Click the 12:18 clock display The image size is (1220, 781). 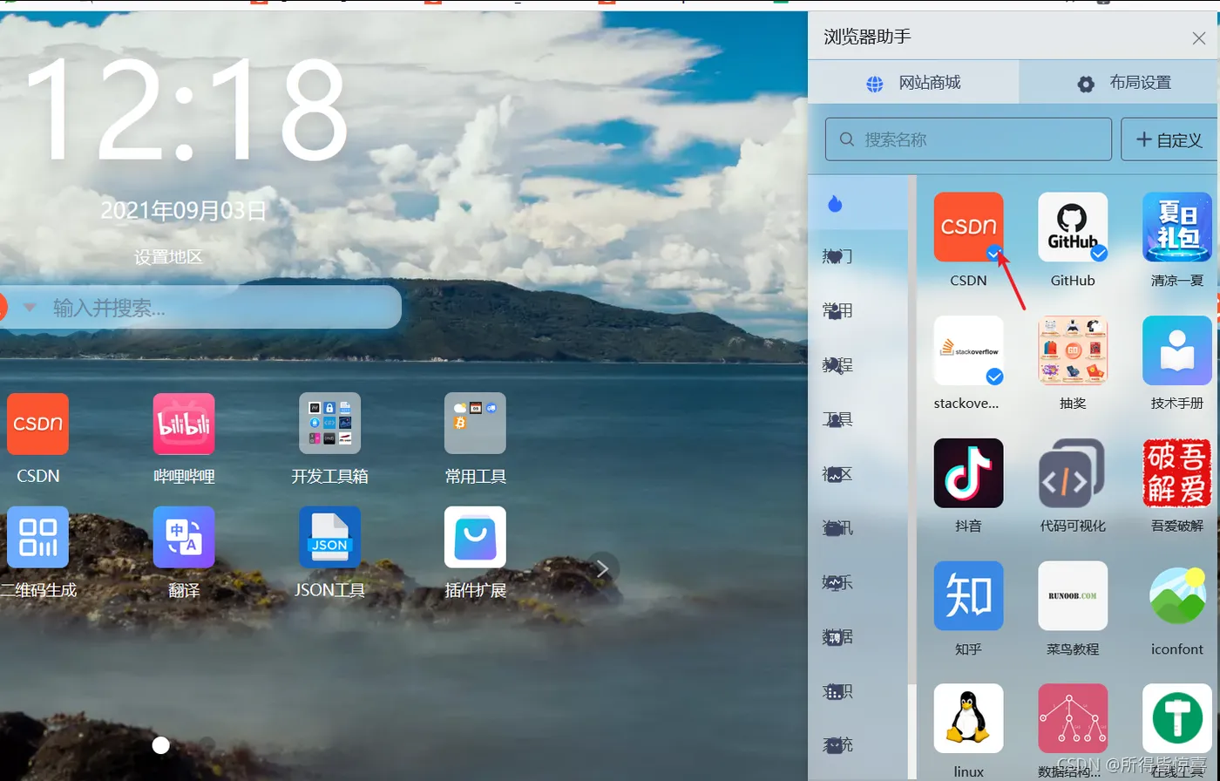187,112
